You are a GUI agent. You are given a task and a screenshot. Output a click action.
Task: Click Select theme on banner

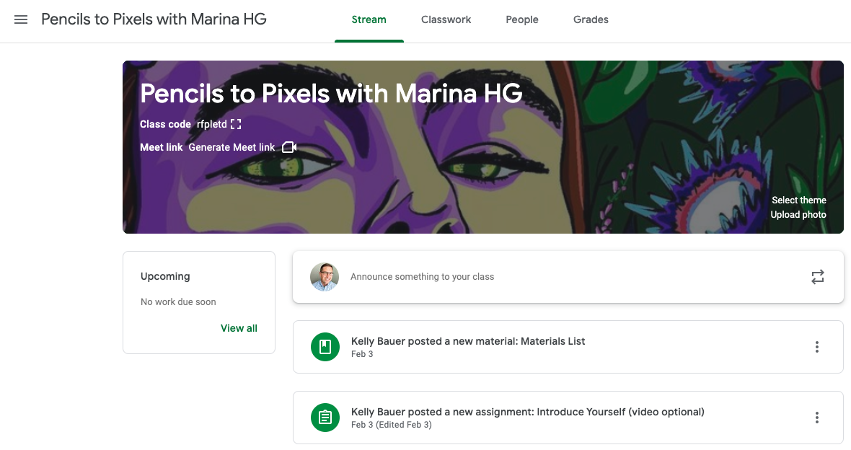(799, 200)
